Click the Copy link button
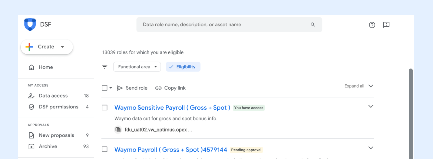The width and height of the screenshot is (433, 159). click(x=170, y=88)
